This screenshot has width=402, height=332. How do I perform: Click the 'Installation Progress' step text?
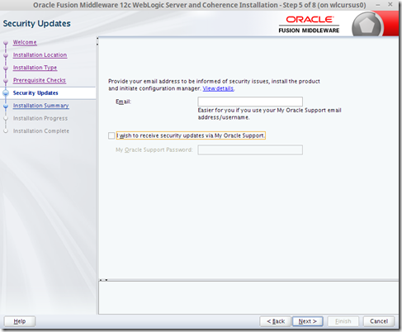click(40, 118)
